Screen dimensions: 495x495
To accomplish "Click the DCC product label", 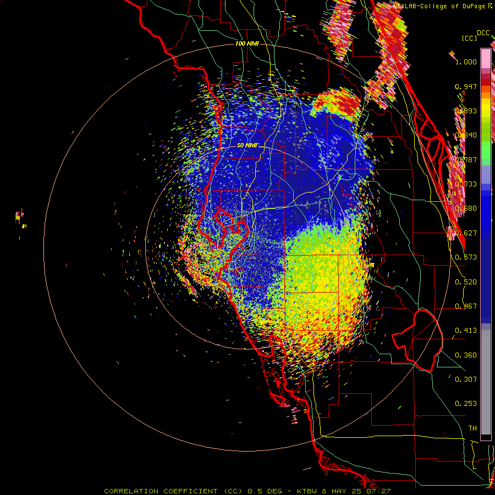I will click(483, 33).
